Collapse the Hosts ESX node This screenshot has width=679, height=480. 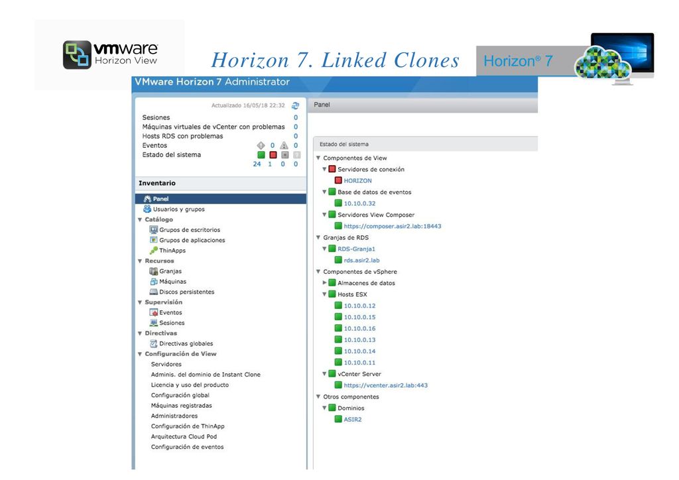(324, 294)
